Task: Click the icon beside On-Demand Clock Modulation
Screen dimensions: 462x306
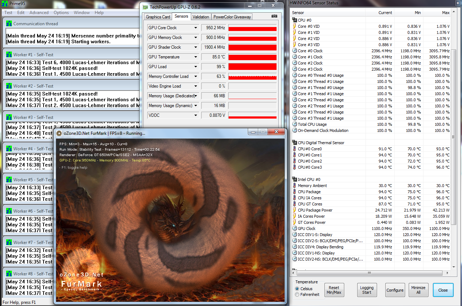Action: [295, 130]
